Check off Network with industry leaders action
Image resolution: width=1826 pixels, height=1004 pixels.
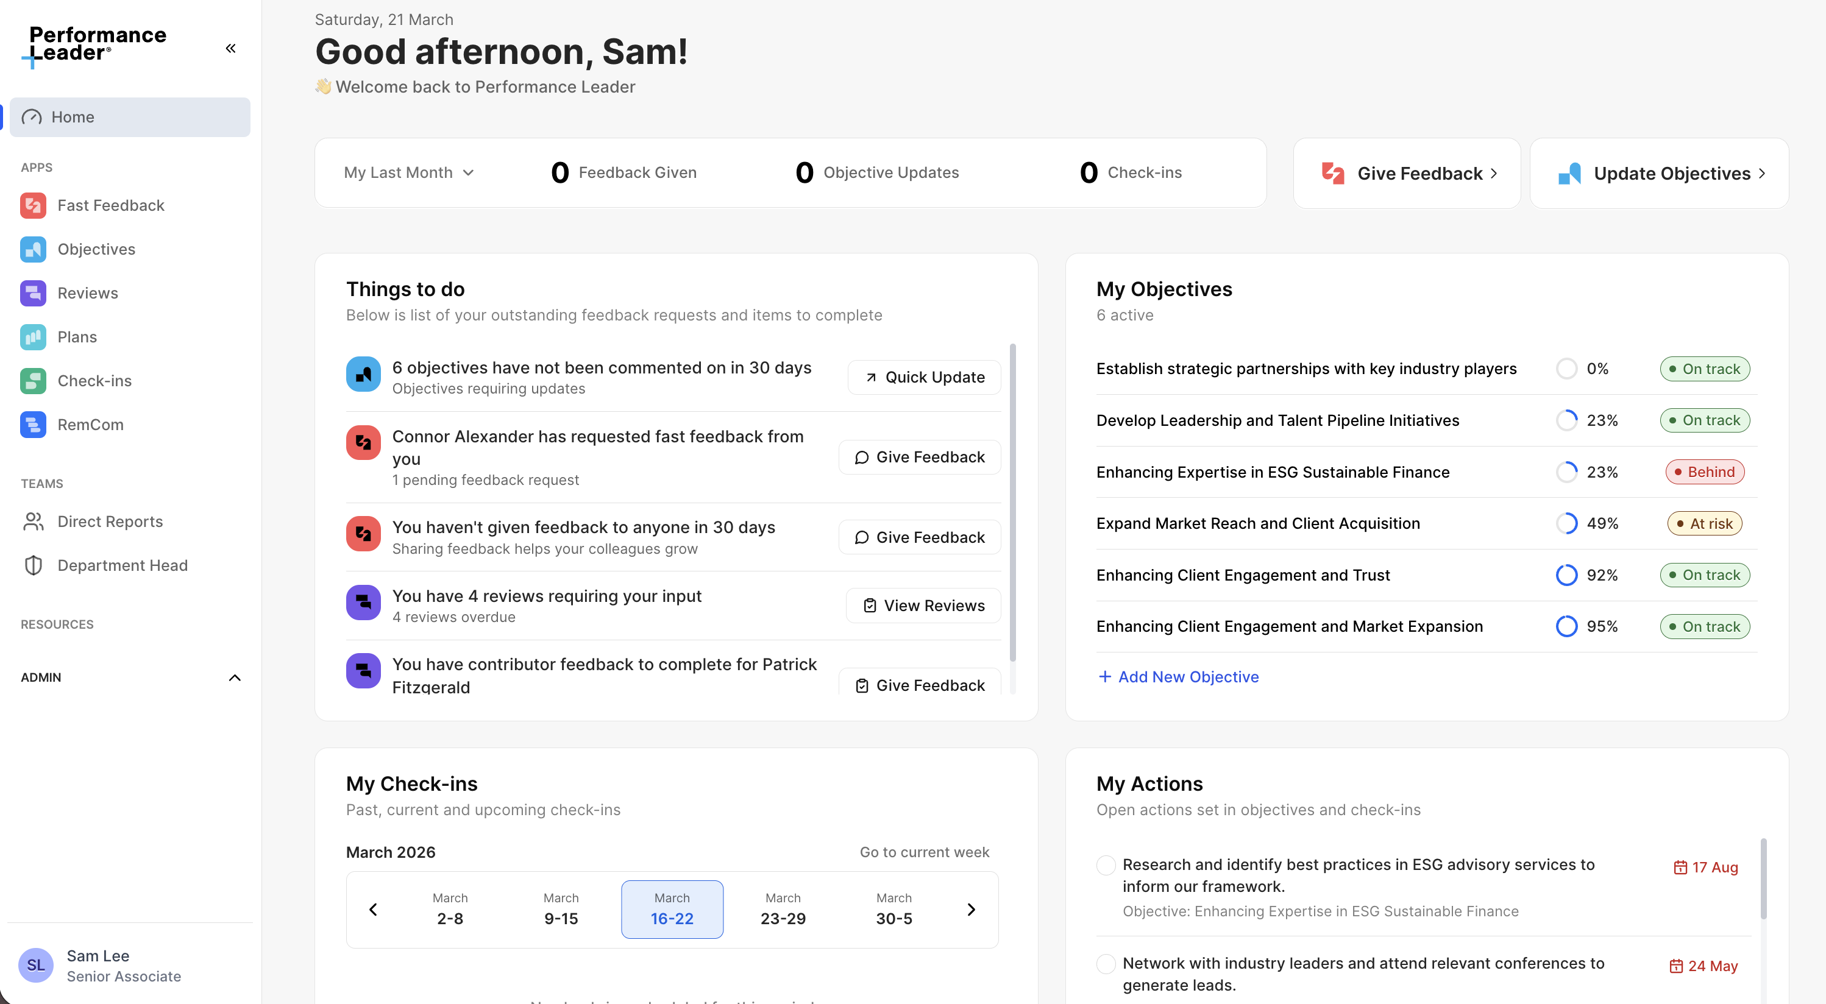tap(1105, 964)
